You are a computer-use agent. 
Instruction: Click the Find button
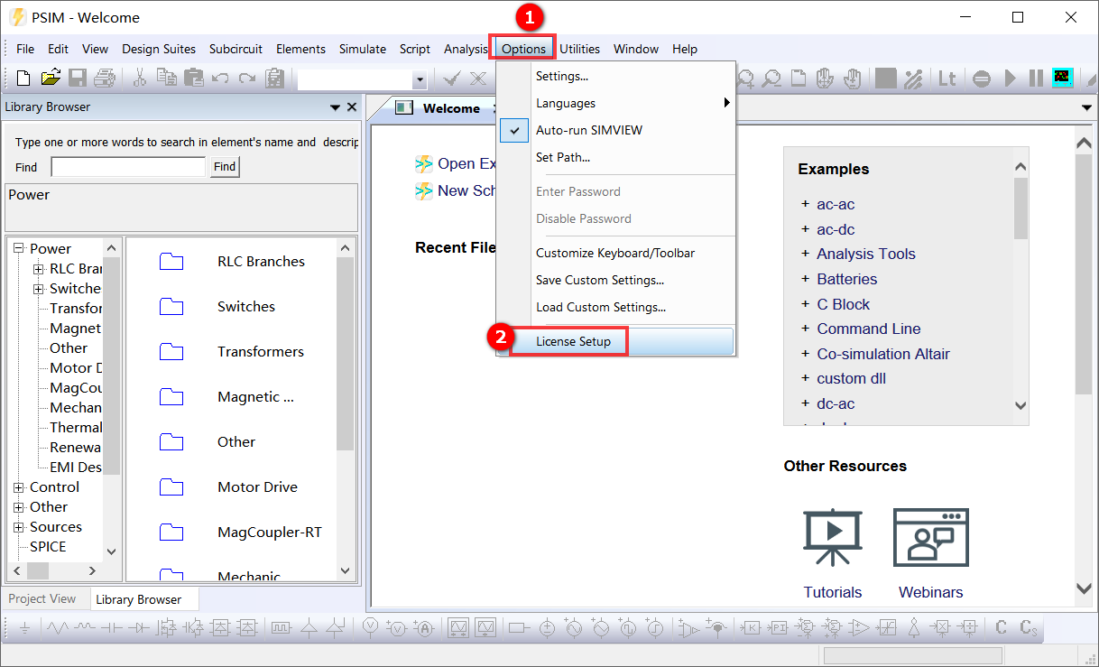(225, 167)
